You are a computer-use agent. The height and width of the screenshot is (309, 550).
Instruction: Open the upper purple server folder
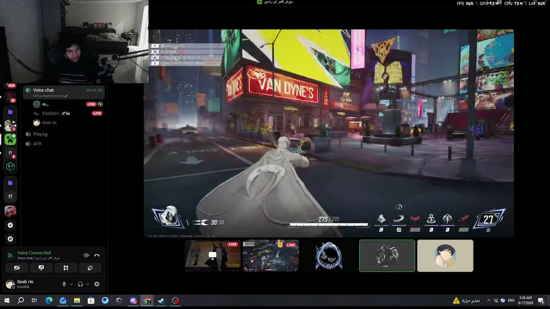point(10,112)
